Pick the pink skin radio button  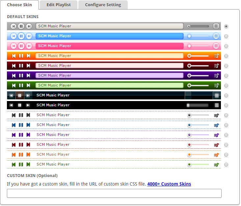(x=226, y=46)
